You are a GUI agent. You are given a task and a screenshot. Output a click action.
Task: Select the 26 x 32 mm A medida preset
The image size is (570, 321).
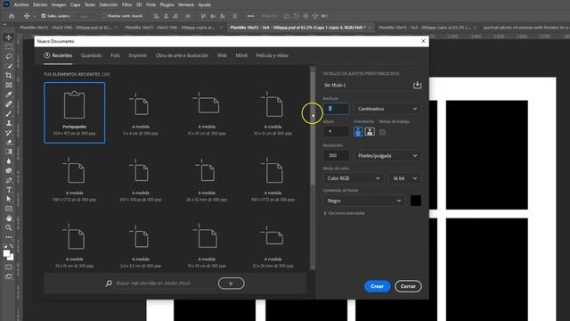point(207,178)
